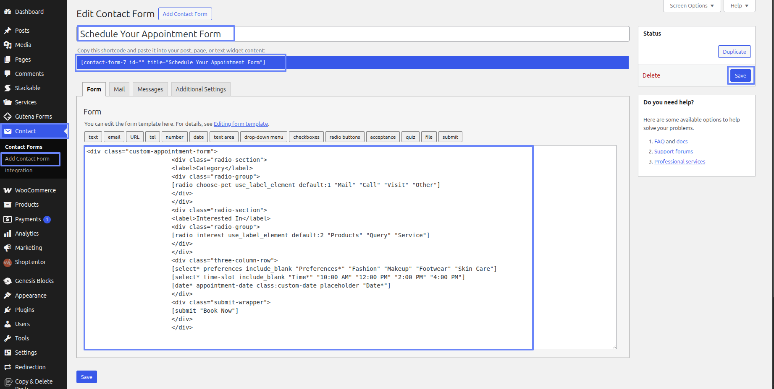Click the Appearance paintbrush icon
The height and width of the screenshot is (389, 774).
(8, 296)
